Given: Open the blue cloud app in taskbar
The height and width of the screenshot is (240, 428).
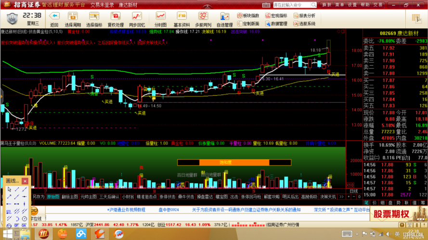Looking at the screenshot, I should click(81, 234).
